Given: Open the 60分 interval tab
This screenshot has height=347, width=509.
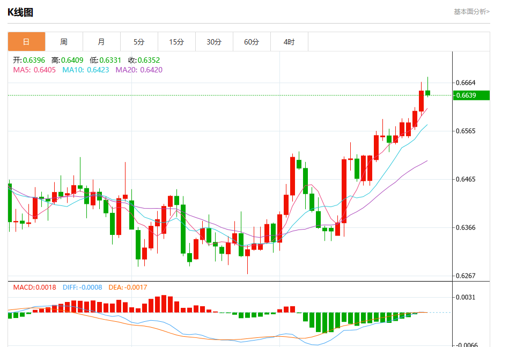Looking at the screenshot, I should 252,41.
